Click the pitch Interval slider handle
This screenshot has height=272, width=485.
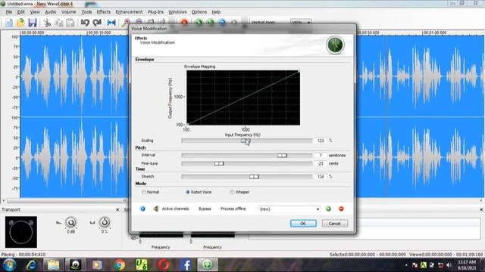(282, 156)
